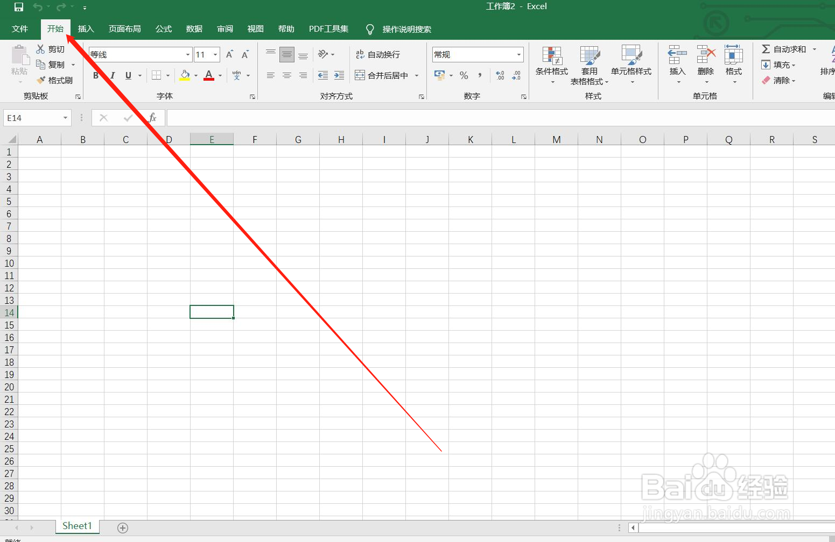Toggle Wrap Text (自动换行)
The height and width of the screenshot is (542, 835).
click(378, 54)
